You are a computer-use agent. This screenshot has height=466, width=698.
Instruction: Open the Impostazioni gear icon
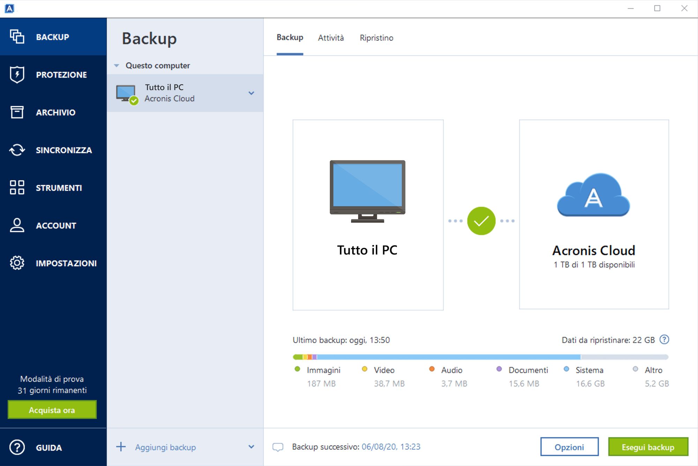17,263
